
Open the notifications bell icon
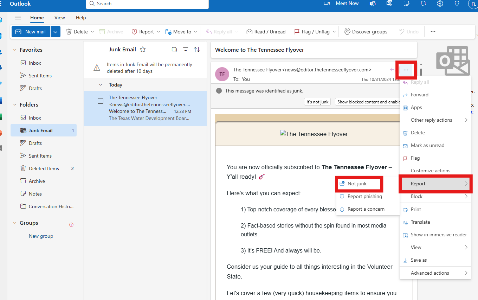coord(423,4)
